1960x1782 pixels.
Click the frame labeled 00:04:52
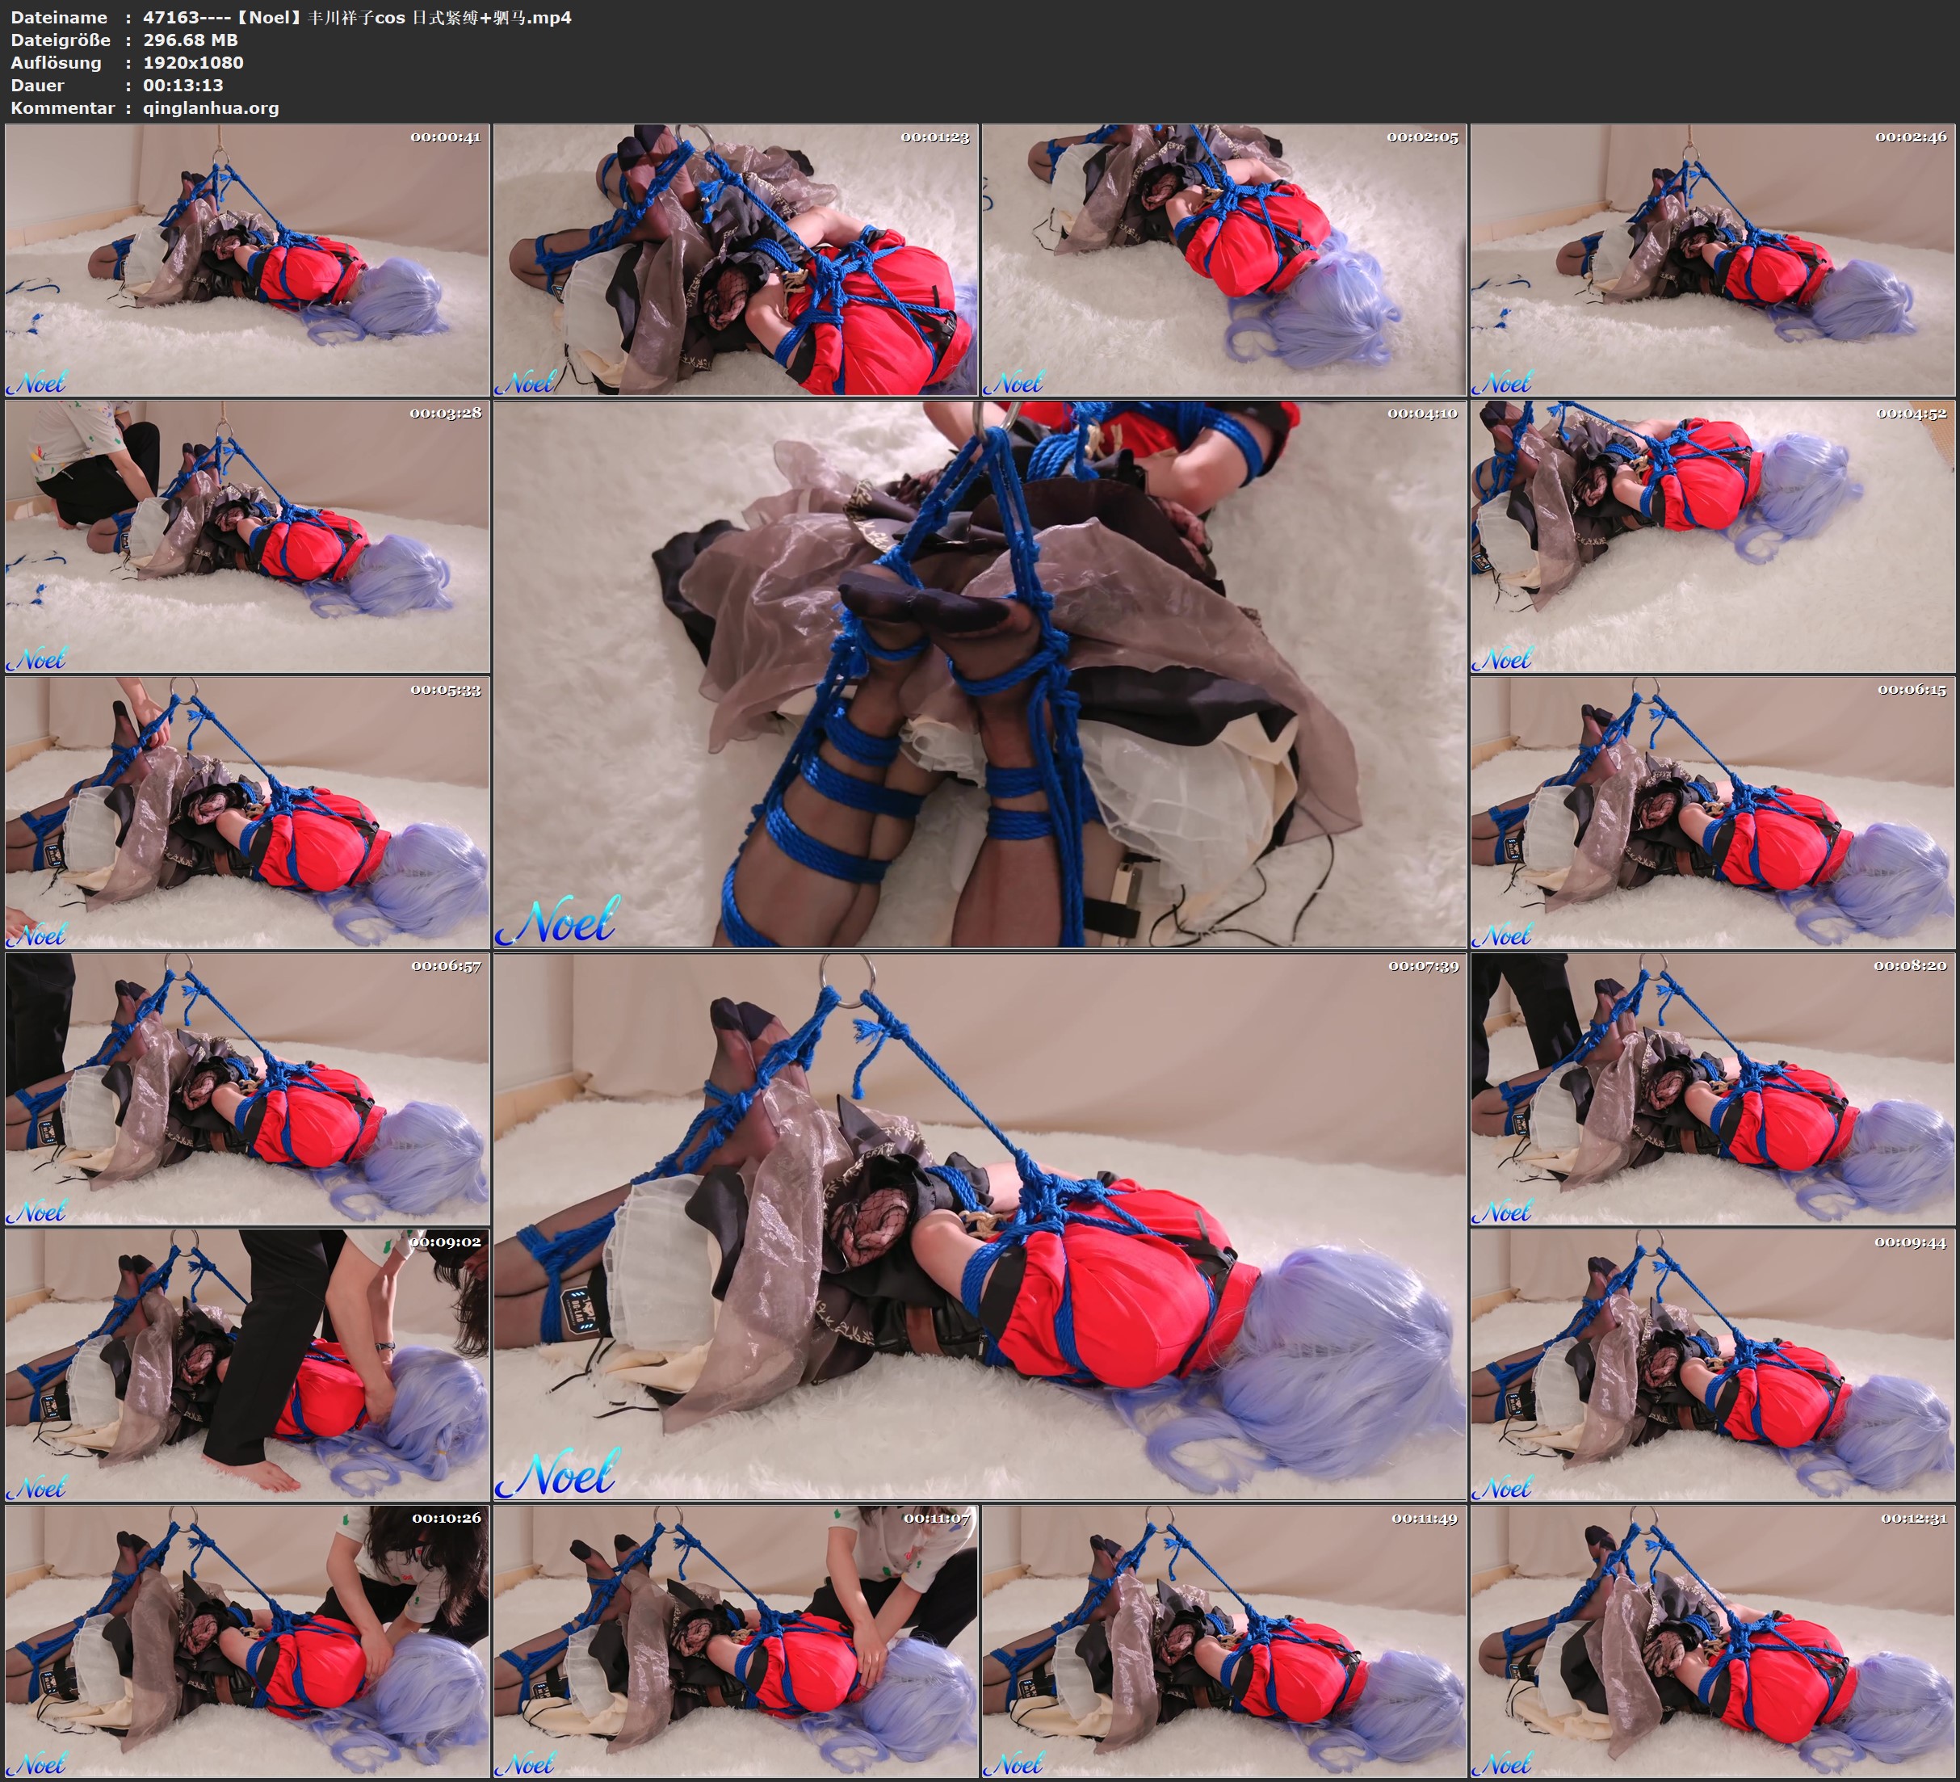1712,536
